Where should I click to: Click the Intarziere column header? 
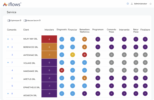tap(49, 30)
